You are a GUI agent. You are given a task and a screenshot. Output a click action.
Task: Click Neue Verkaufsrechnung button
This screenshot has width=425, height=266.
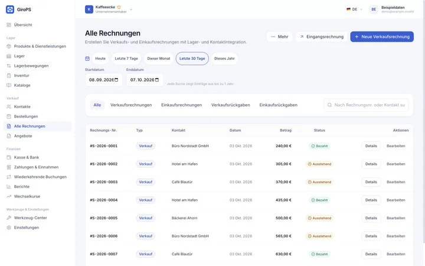[382, 37]
